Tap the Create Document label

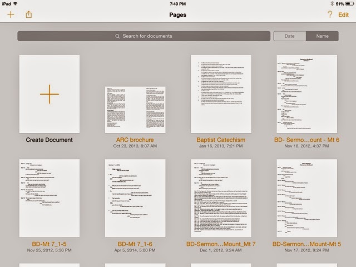50,140
